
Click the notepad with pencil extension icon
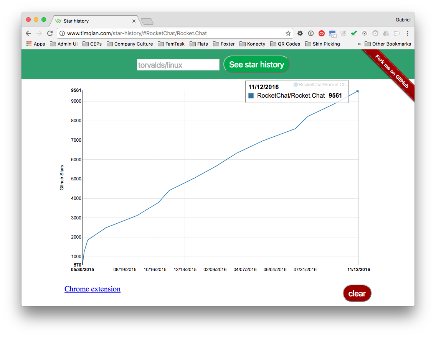click(343, 33)
